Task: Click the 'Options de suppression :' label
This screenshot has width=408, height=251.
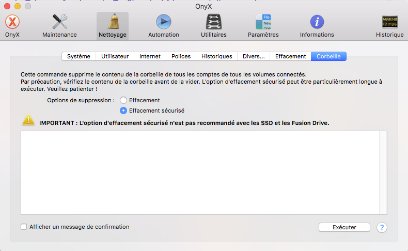Action: tap(81, 100)
